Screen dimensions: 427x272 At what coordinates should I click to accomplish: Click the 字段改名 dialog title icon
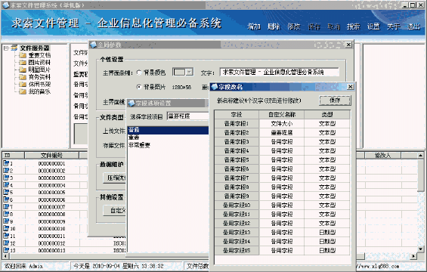[x=215, y=87]
